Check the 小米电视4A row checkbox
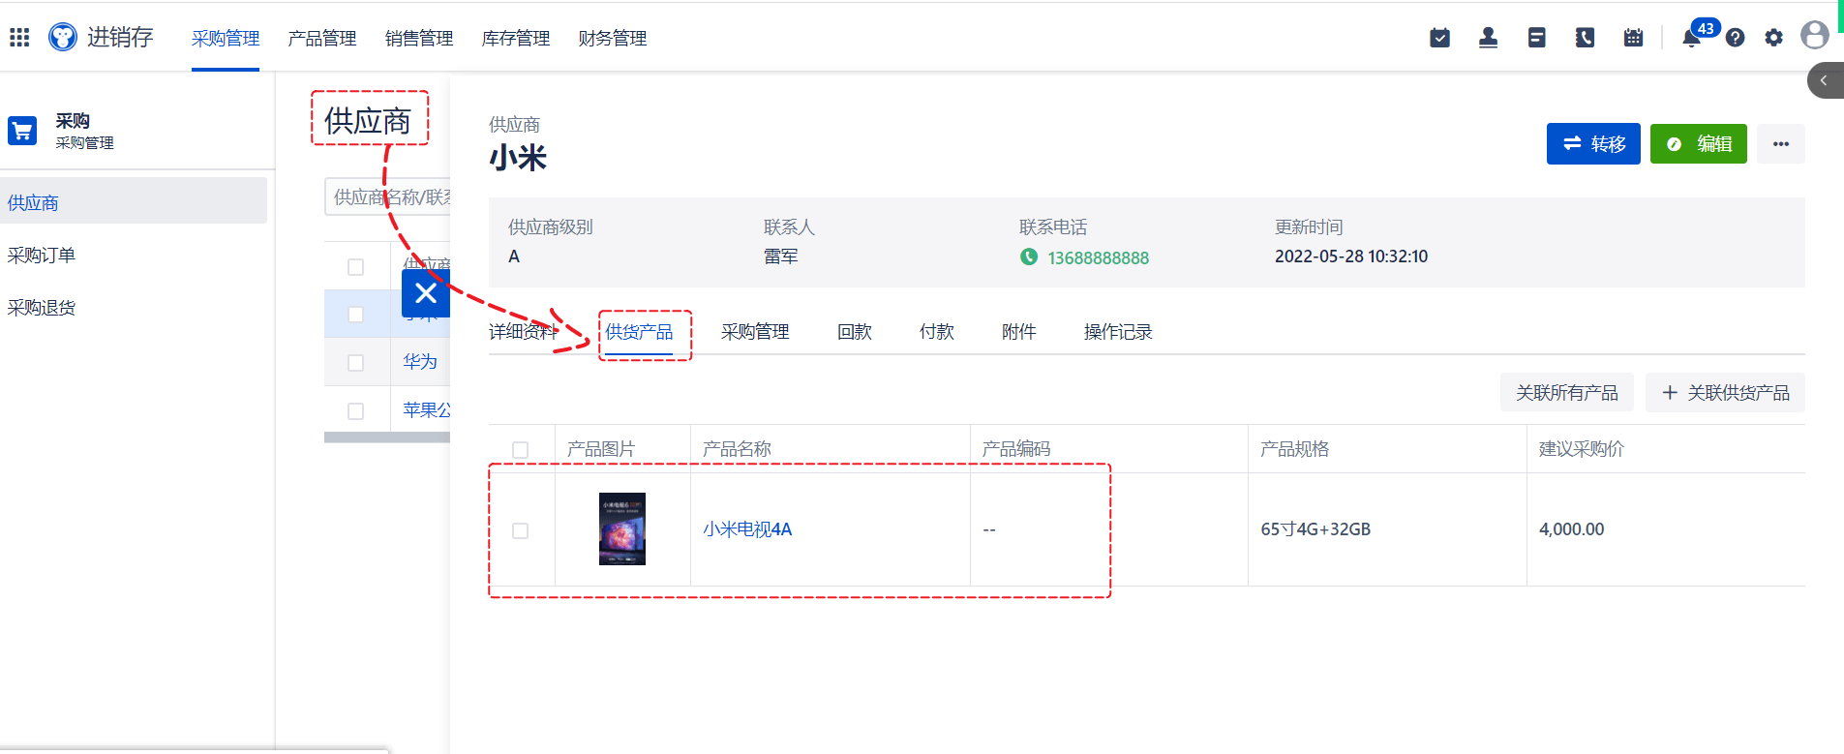This screenshot has width=1844, height=754. [521, 530]
